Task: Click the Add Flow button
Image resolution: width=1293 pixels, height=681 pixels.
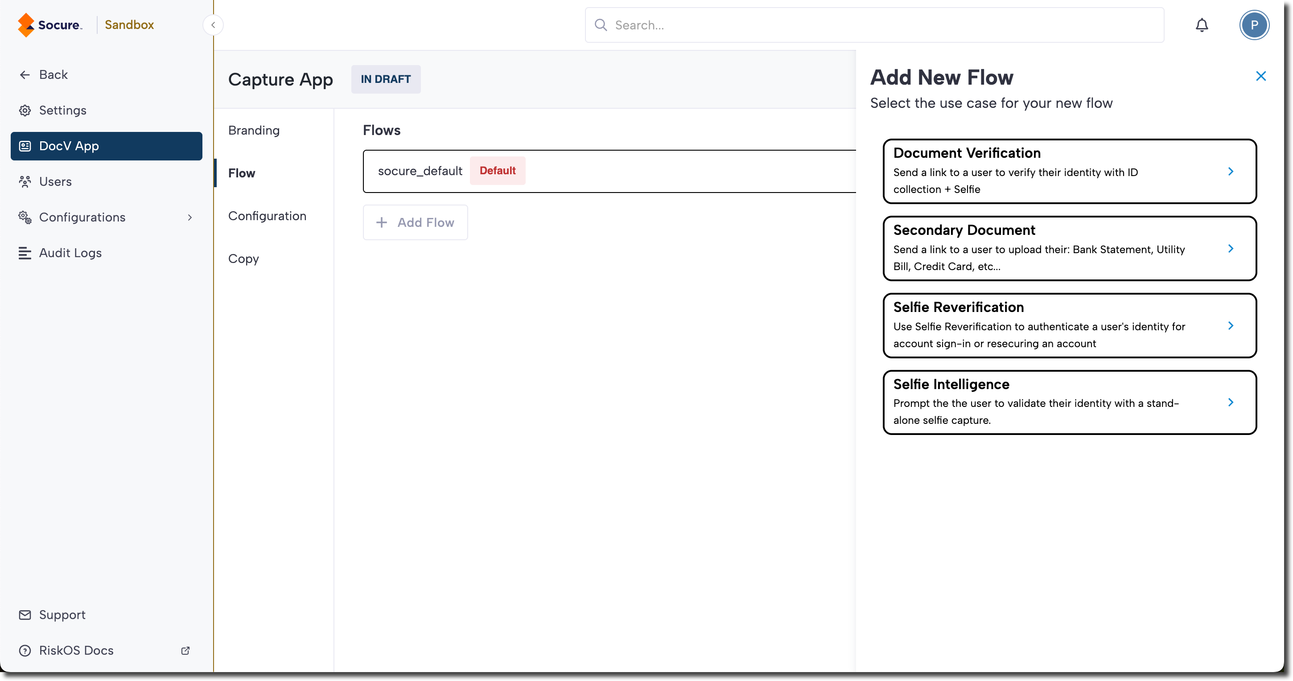Action: (415, 222)
